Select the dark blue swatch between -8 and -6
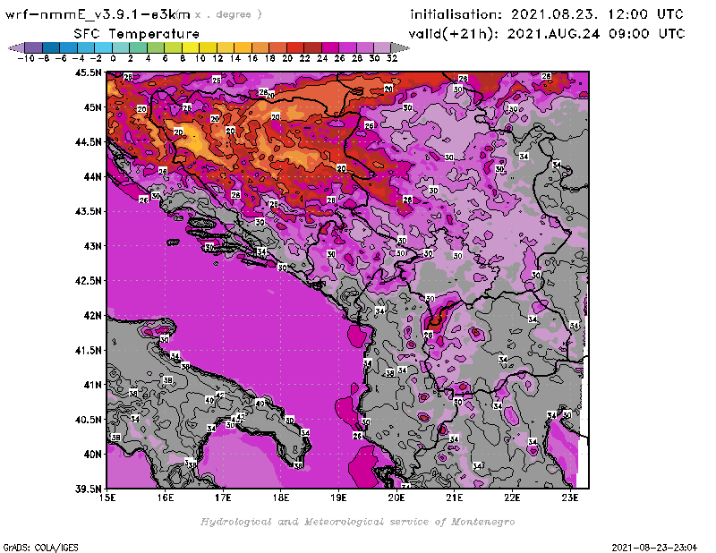 [51, 47]
